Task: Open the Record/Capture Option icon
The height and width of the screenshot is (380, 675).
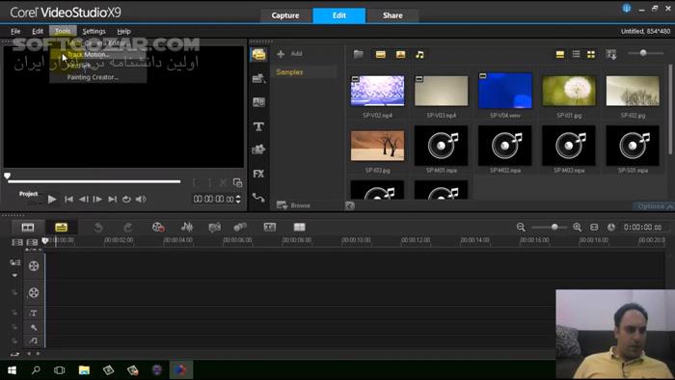Action: coord(158,228)
